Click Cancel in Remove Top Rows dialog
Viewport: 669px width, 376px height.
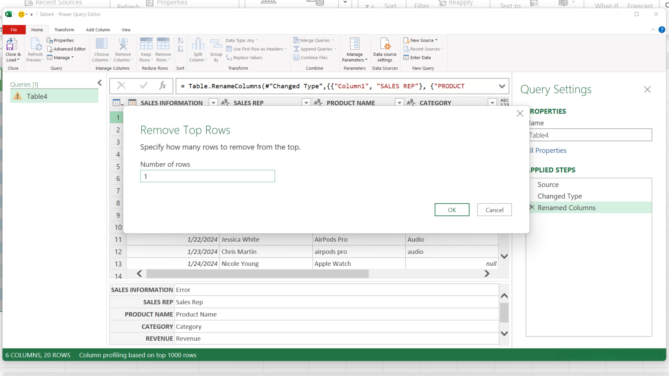pos(494,210)
